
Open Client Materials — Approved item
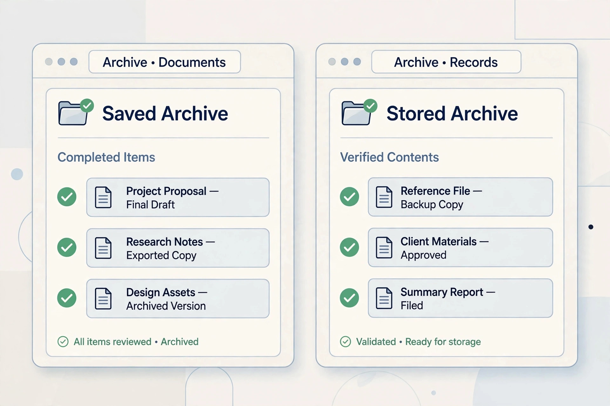pyautogui.click(x=460, y=247)
